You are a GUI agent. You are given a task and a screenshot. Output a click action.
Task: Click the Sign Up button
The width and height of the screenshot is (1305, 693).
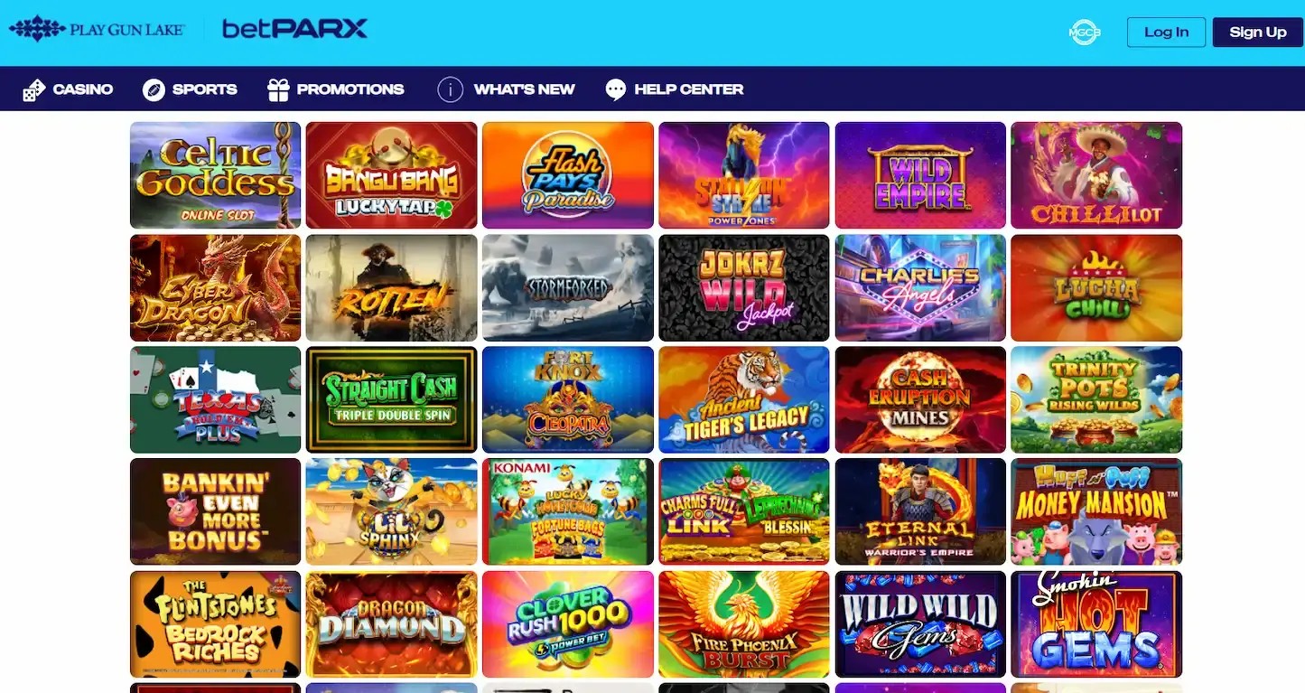click(1257, 32)
